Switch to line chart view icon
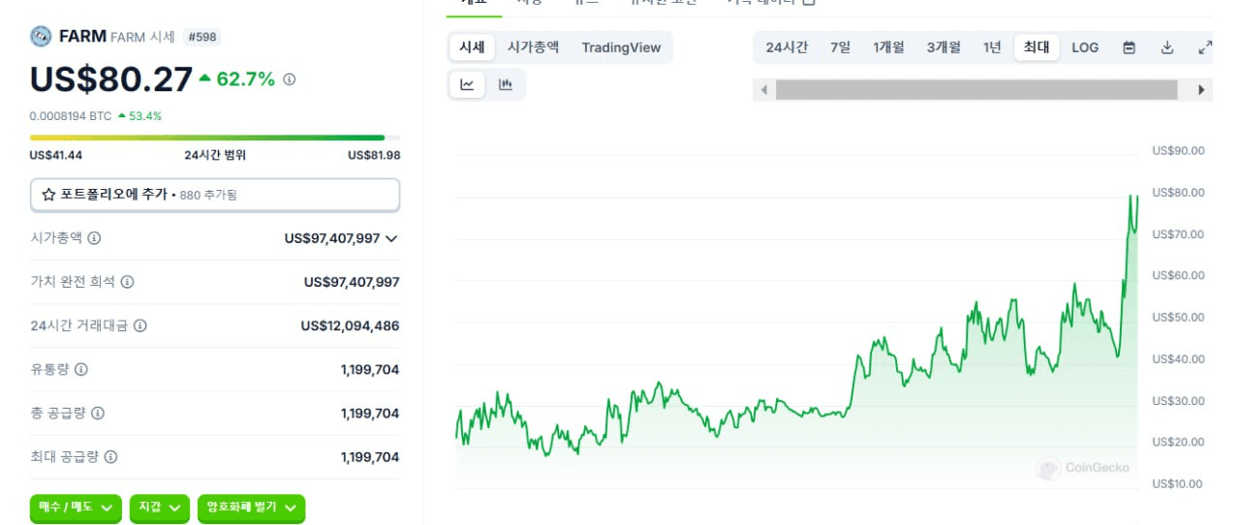Image resolution: width=1240 pixels, height=525 pixels. point(467,85)
